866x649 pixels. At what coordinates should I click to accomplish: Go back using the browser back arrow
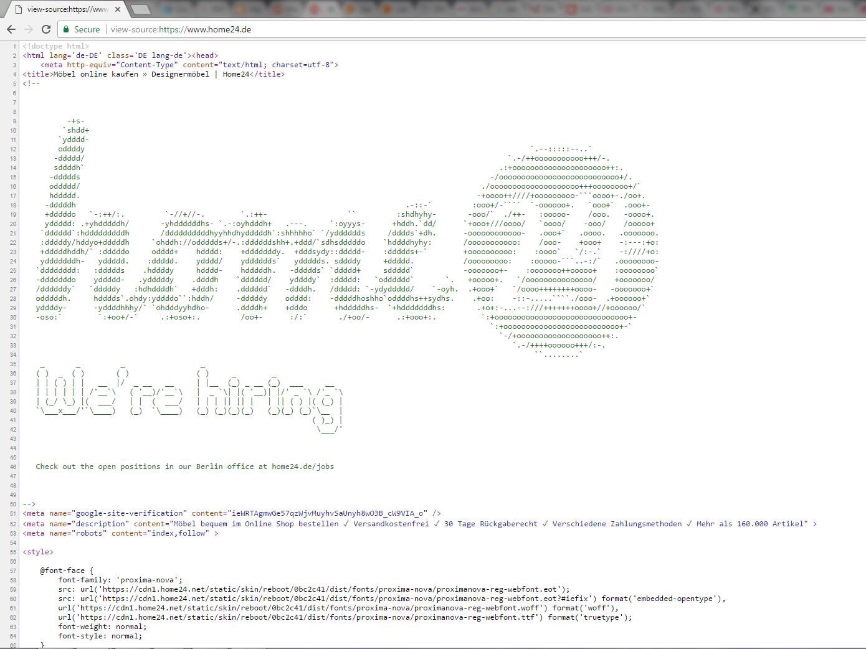coord(11,29)
